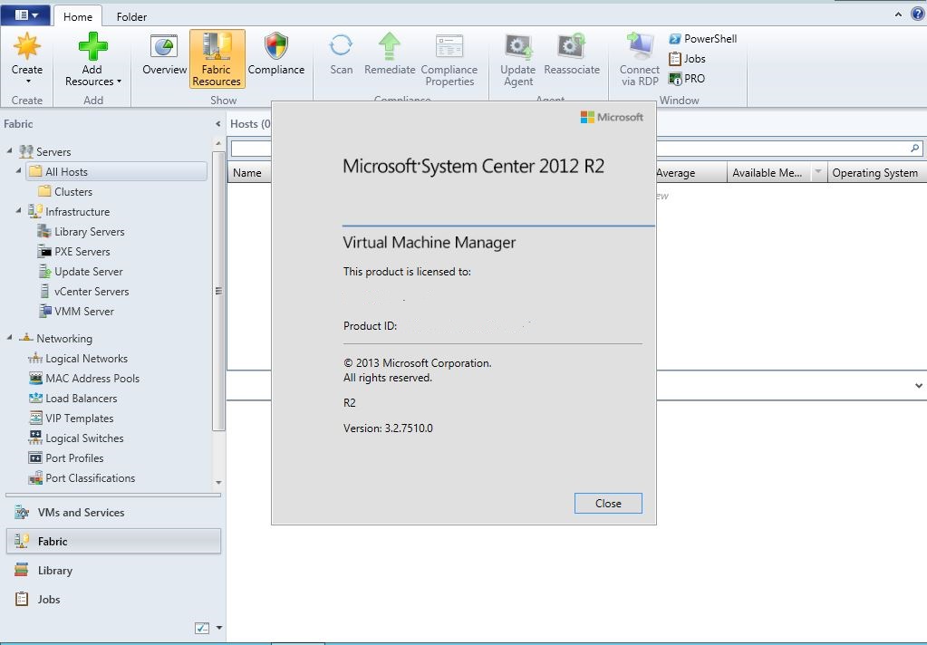Open the Jobs window from ribbon
Screen dimensions: 927x645
[687, 59]
